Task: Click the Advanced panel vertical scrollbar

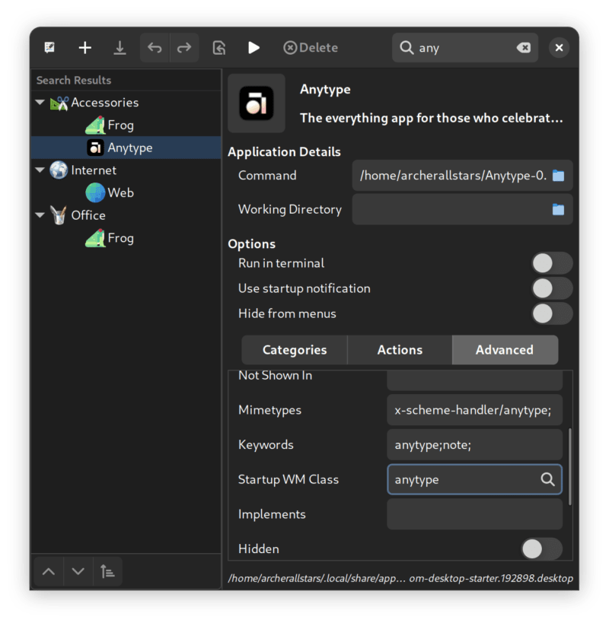Action: (570, 467)
